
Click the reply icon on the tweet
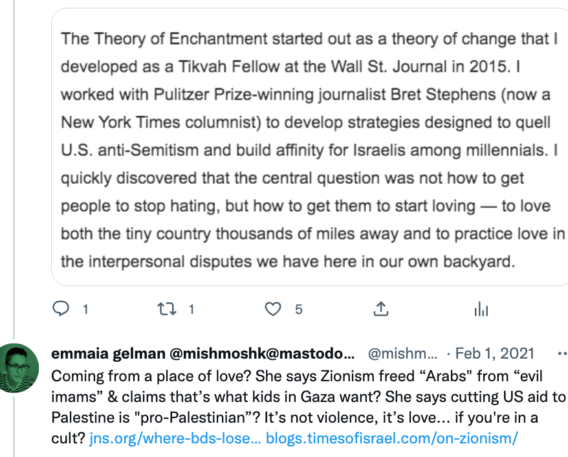(x=61, y=309)
